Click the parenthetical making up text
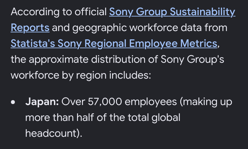This screenshot has height=149, width=248. click(x=206, y=102)
